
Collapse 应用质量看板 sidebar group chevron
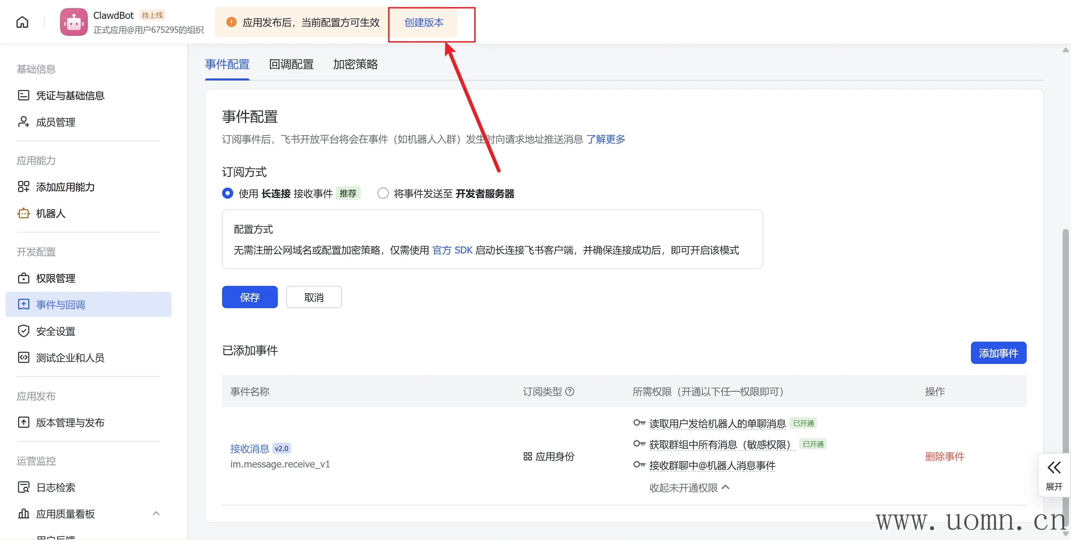(x=156, y=514)
